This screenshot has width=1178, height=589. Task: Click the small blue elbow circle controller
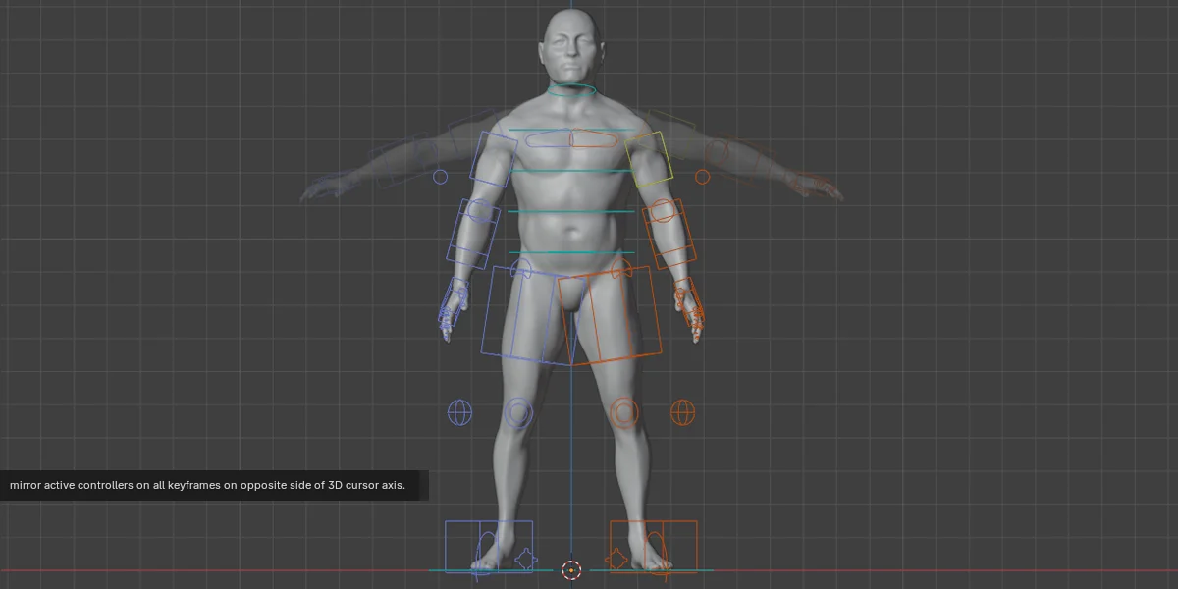tap(438, 177)
